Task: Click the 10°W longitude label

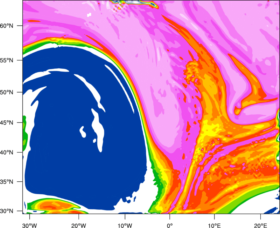Action: (125, 226)
